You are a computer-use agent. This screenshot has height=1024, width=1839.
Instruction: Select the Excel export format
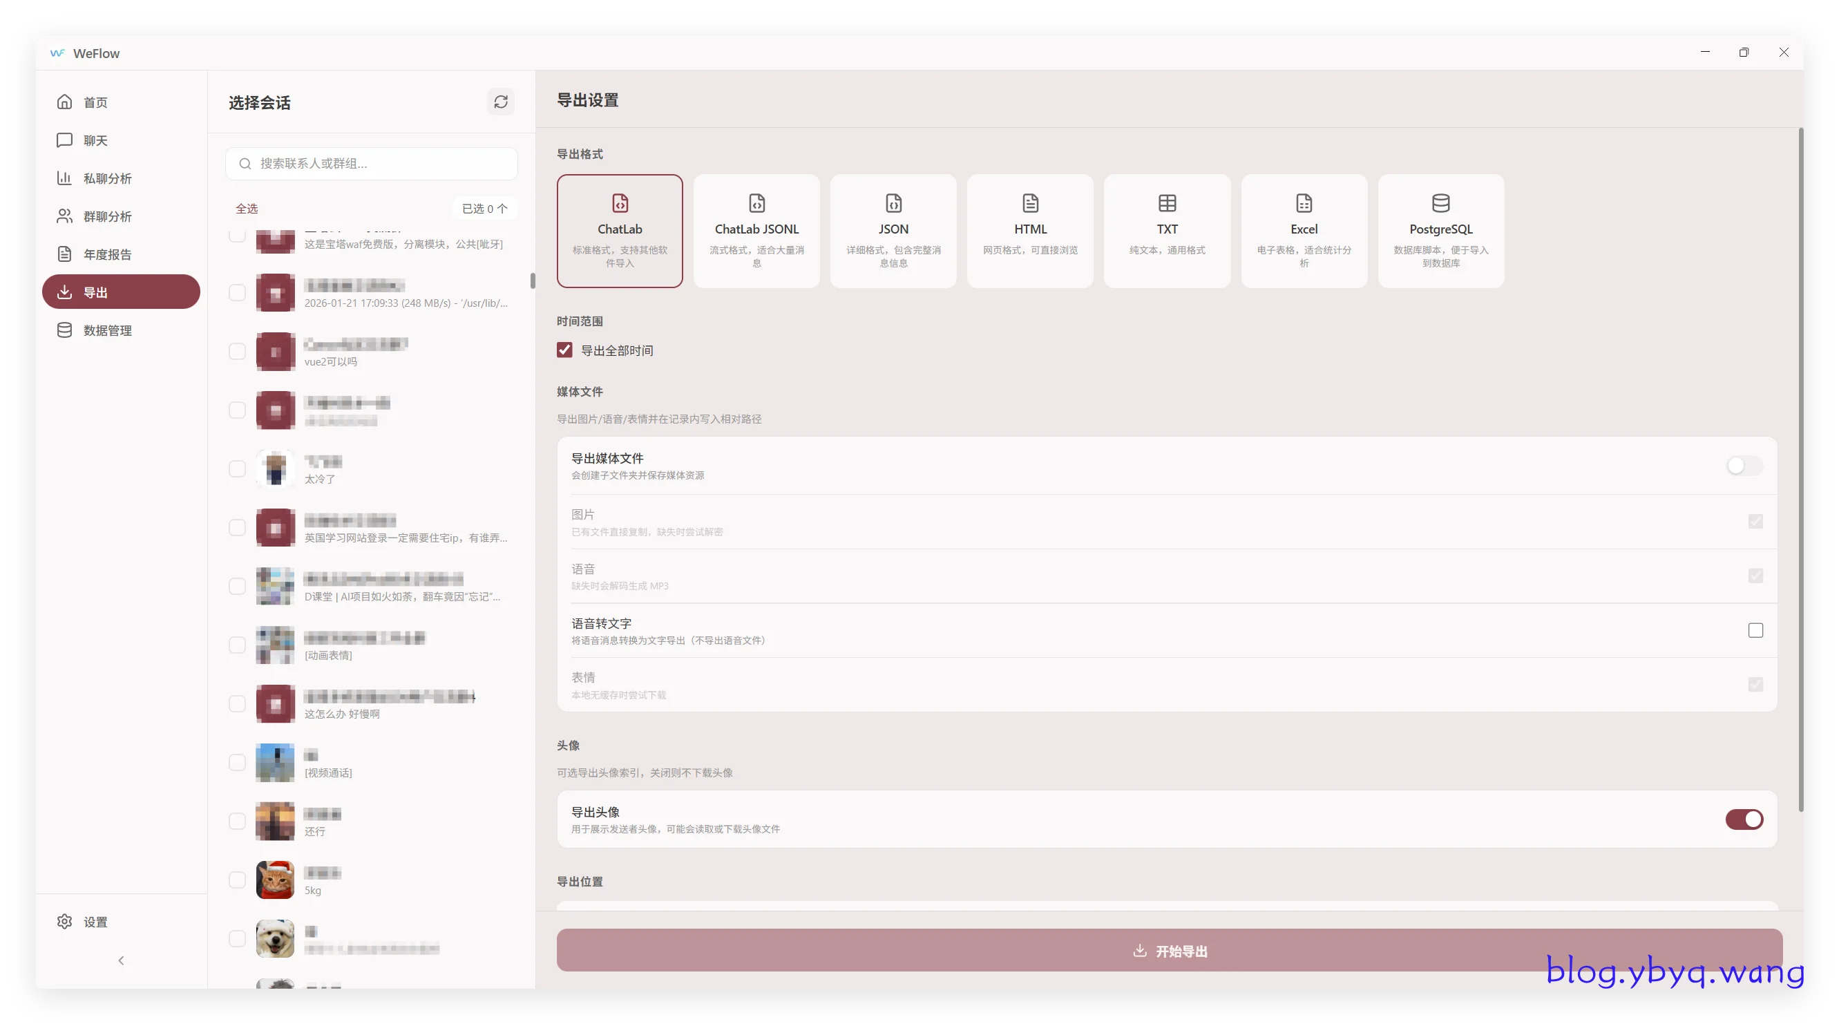(x=1304, y=231)
